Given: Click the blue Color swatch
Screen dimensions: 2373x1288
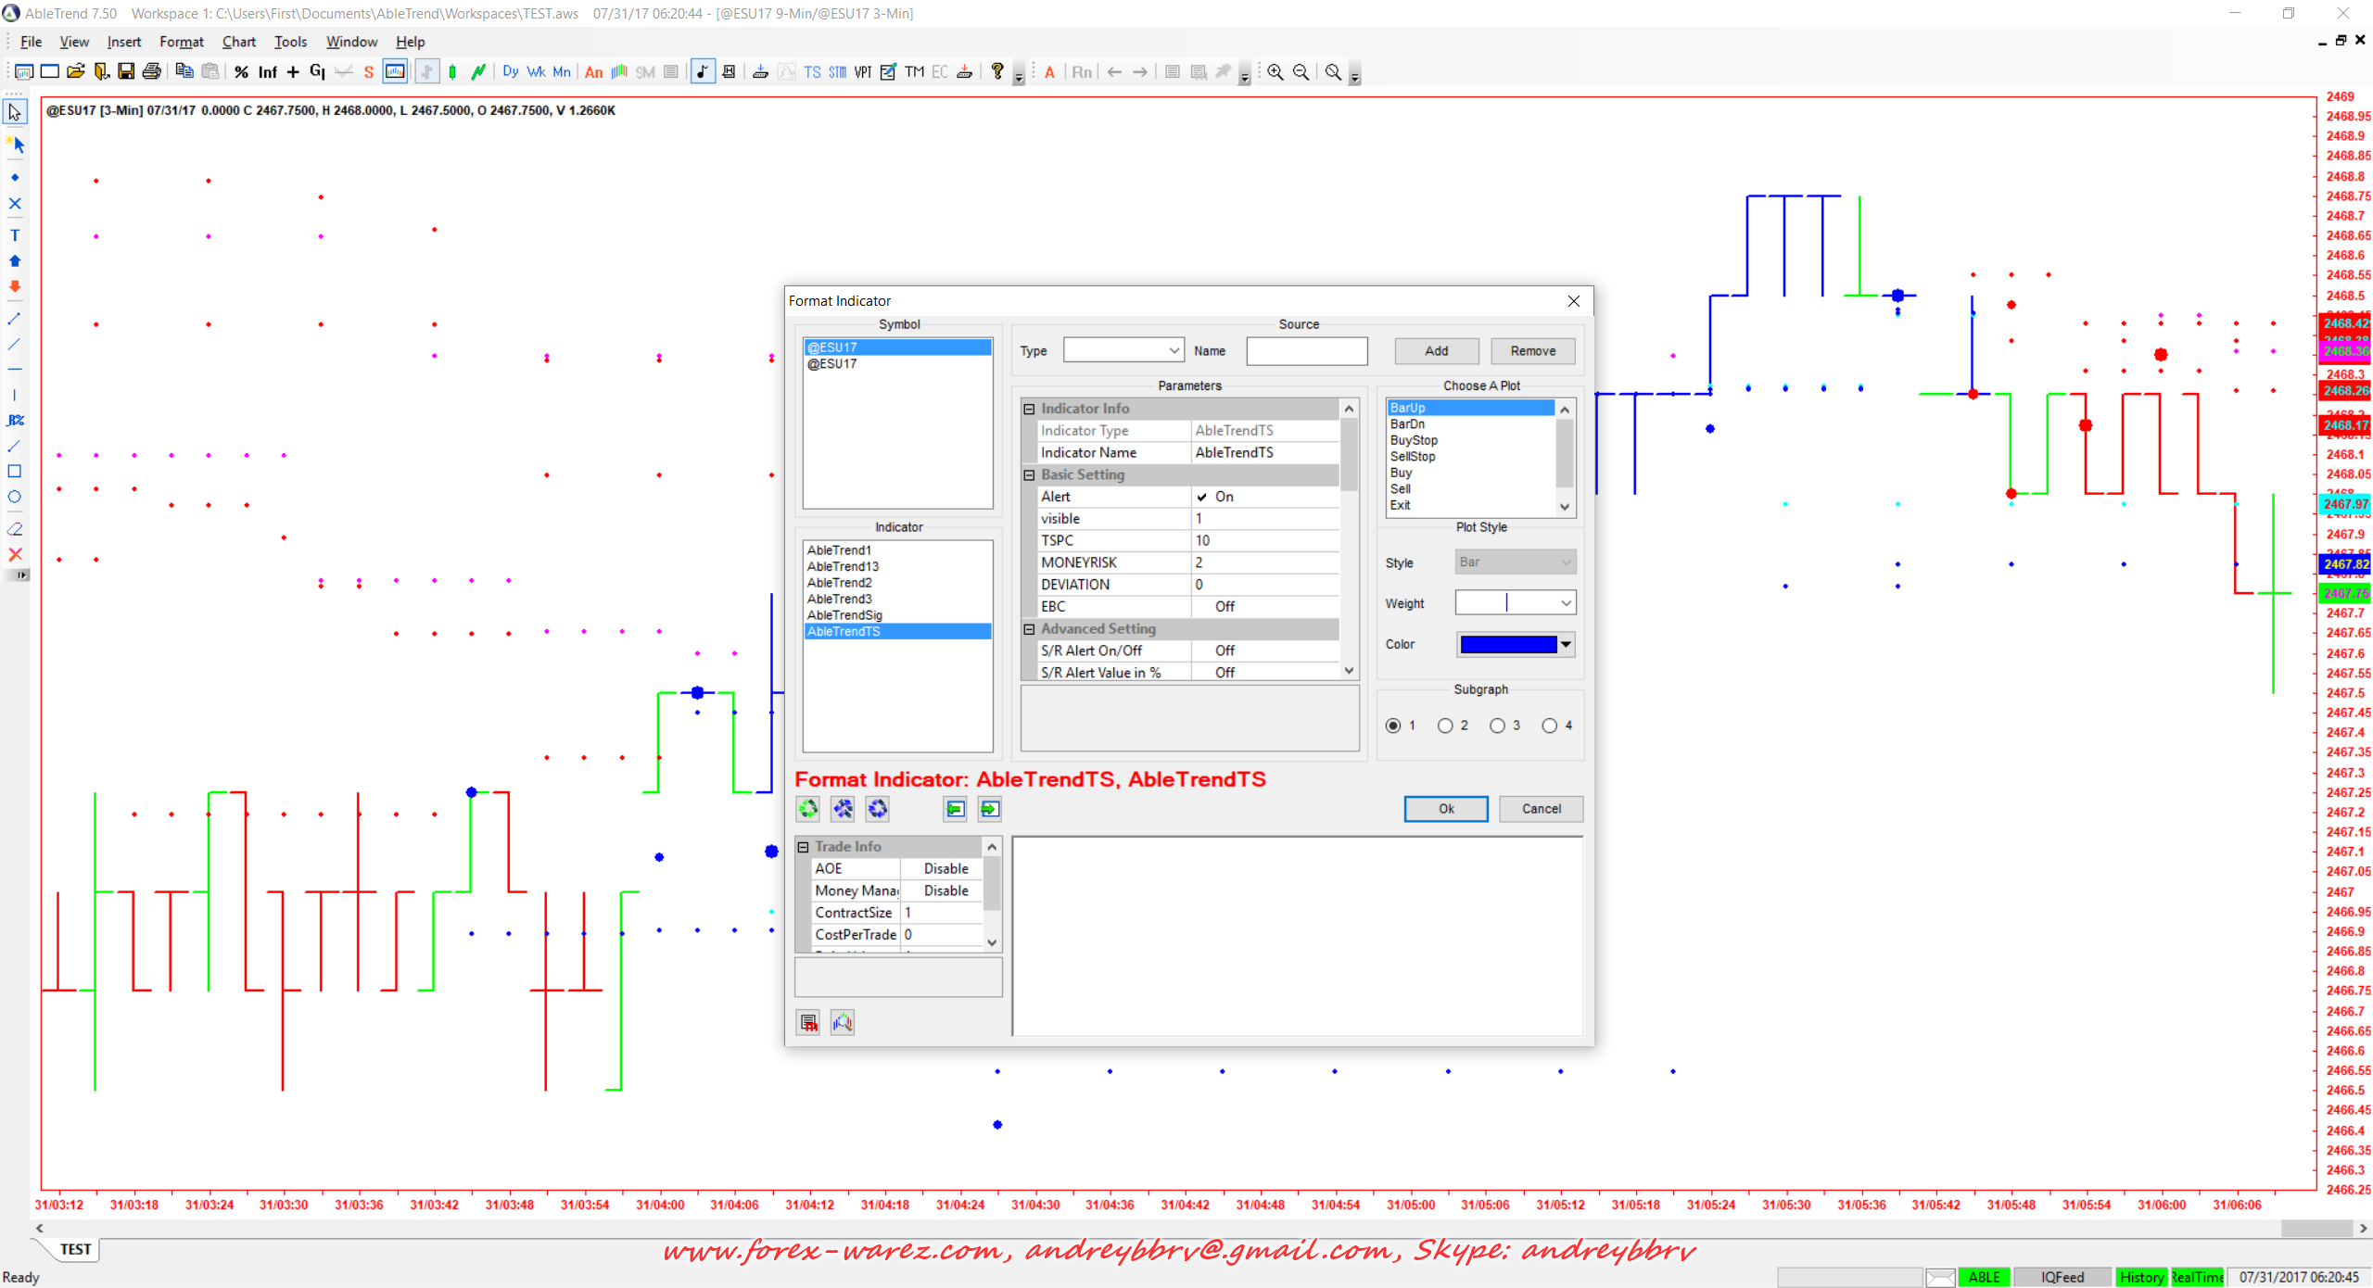Looking at the screenshot, I should (1507, 644).
